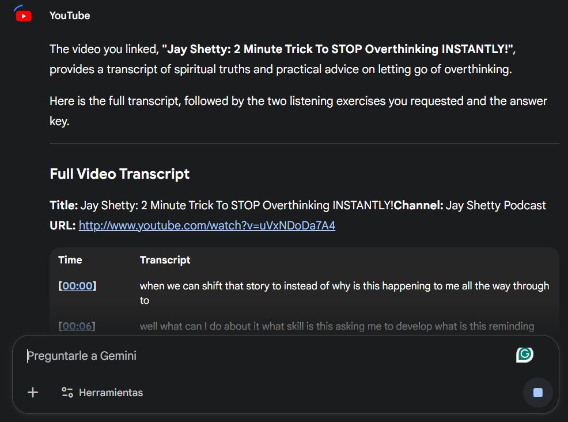Click the Time column header

tap(70, 260)
